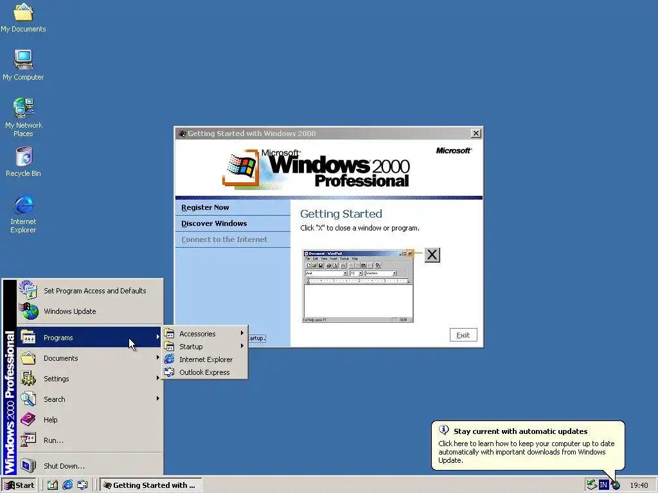The width and height of the screenshot is (658, 493).
Task: Click the Microsoft logo in dialog header
Action: click(x=454, y=150)
